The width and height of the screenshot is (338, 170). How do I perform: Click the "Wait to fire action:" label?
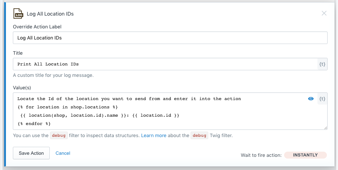261,155
